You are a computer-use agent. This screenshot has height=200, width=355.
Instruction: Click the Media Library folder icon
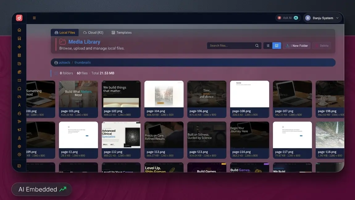pos(63,42)
